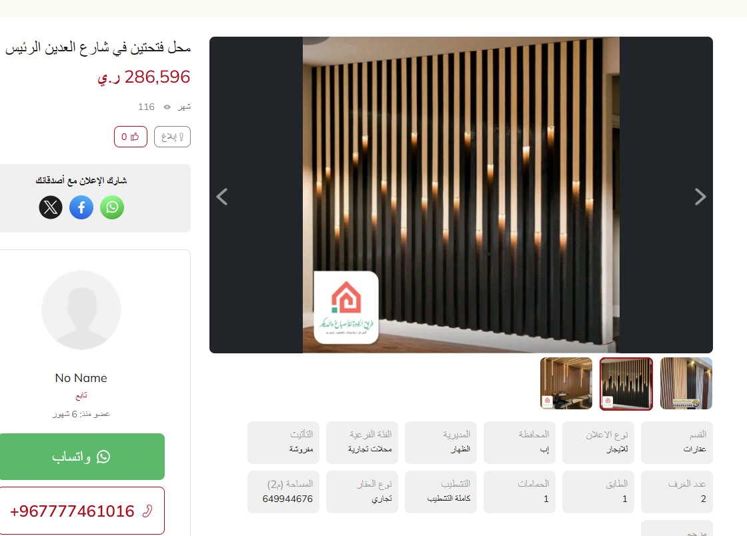Click the نوع الاعلان للايجار tile

[598, 442]
